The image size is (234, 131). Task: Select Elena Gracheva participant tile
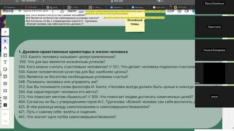point(214,7)
